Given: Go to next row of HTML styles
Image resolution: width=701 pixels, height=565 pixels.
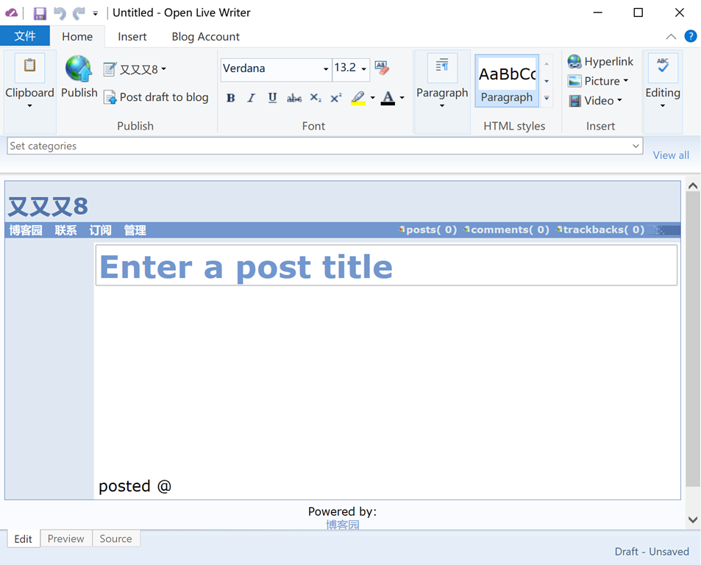Looking at the screenshot, I should click(x=547, y=81).
